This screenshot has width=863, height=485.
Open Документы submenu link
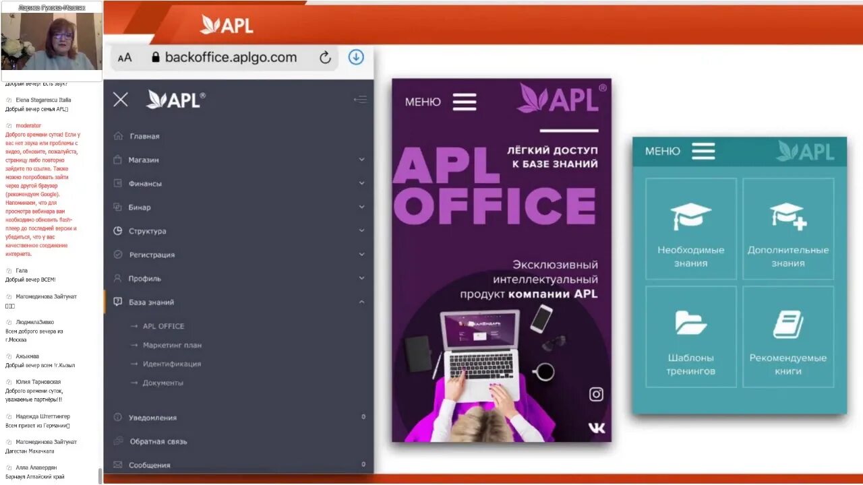click(162, 383)
